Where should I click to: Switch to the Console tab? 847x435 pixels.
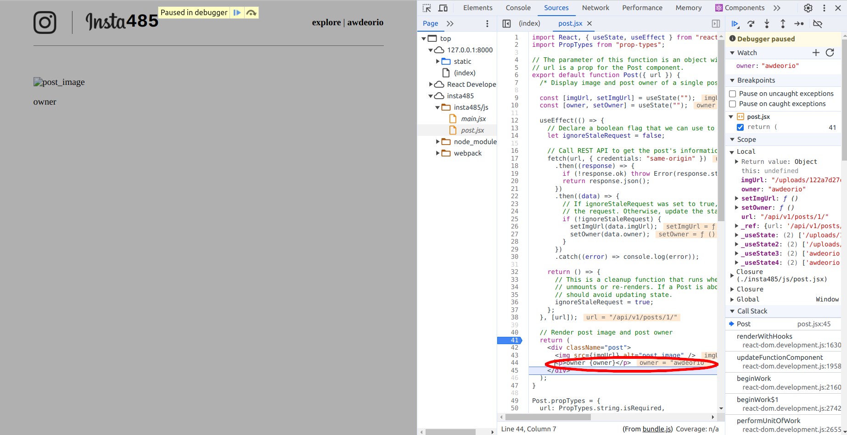point(518,8)
